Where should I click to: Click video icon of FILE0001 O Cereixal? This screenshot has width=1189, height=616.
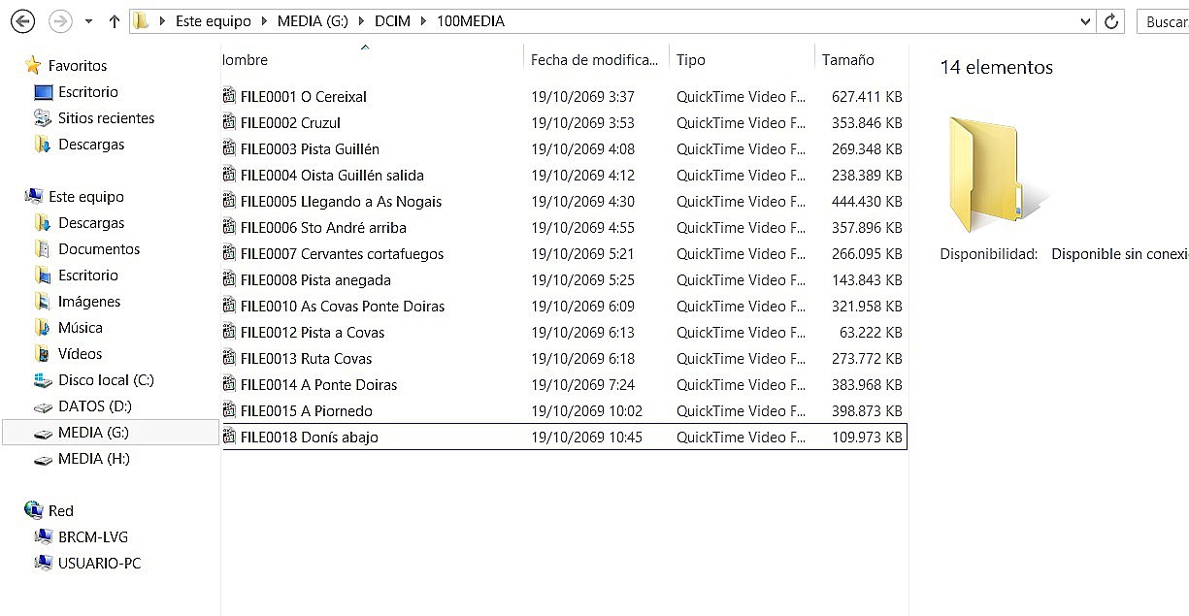tap(230, 96)
